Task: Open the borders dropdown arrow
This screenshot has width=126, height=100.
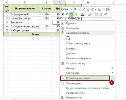Action: [x=93, y=14]
